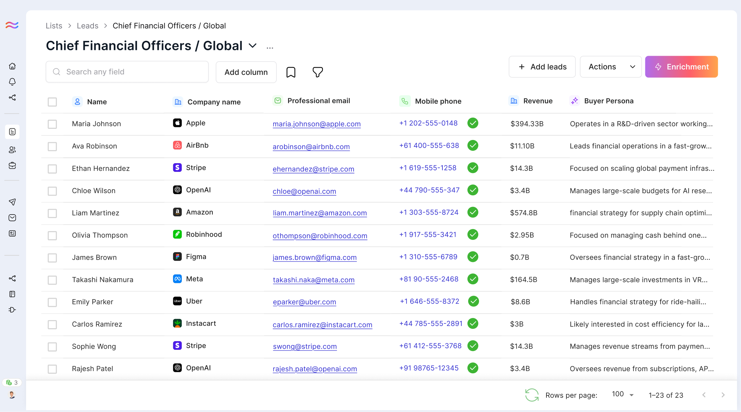Click verified checkmark for Maria Johnson's phone
The image size is (741, 412).
473,123
